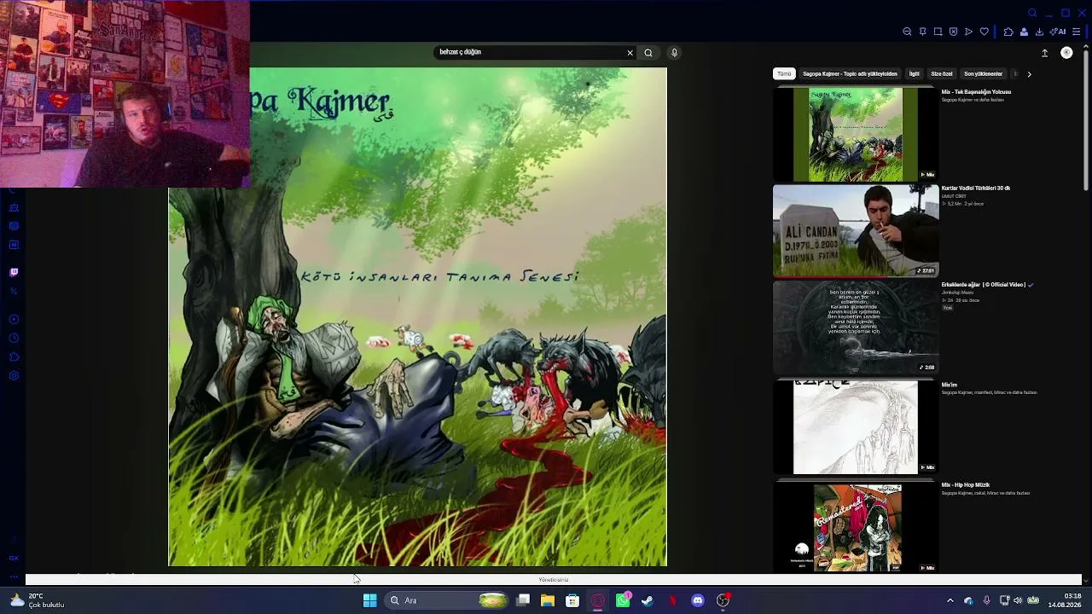This screenshot has width=1092, height=614.
Task: Bookmark the page with the heart icon
Action: 984,32
